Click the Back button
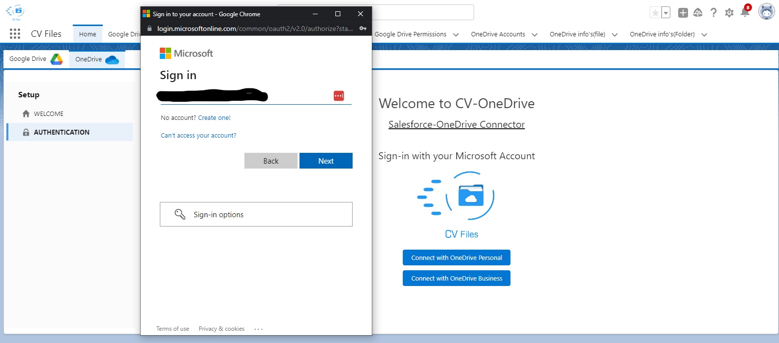This screenshot has height=343, width=779. point(271,161)
